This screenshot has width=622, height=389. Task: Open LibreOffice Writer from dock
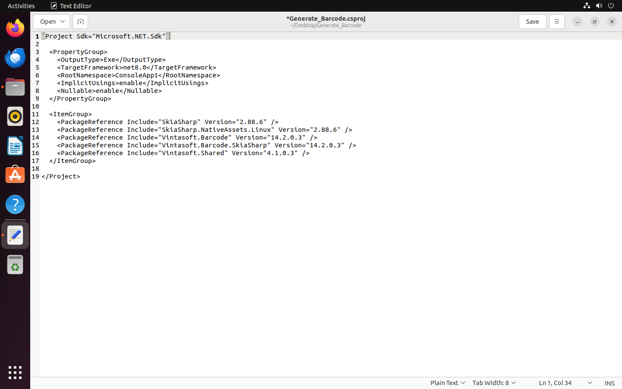click(15, 146)
